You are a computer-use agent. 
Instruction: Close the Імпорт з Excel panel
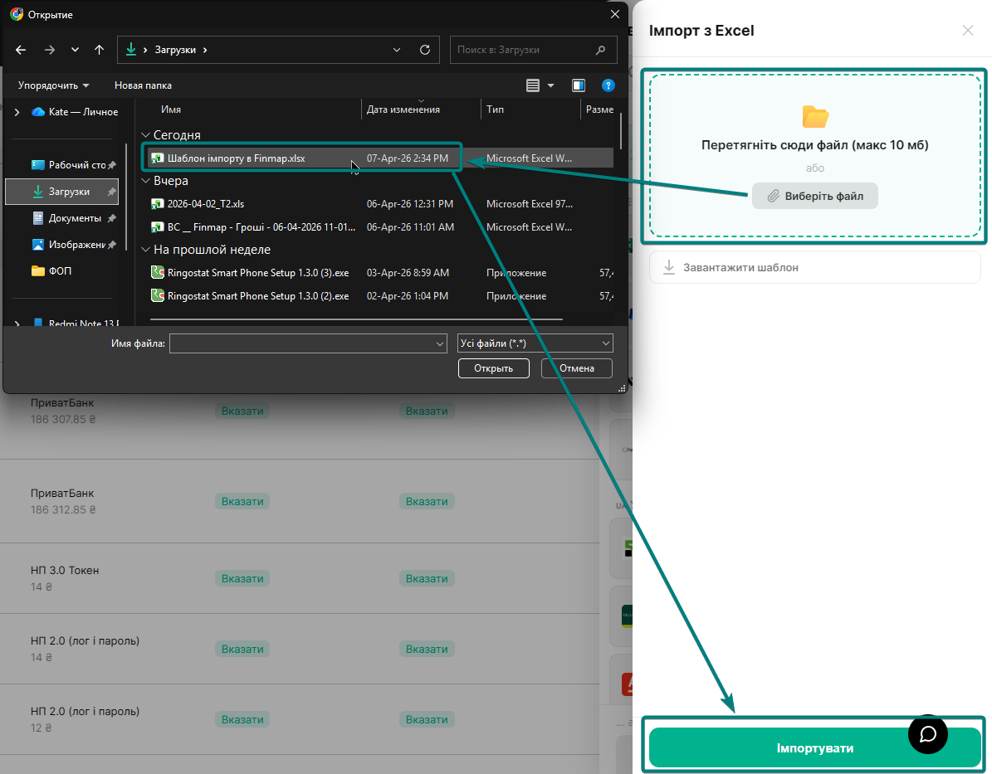tap(968, 31)
